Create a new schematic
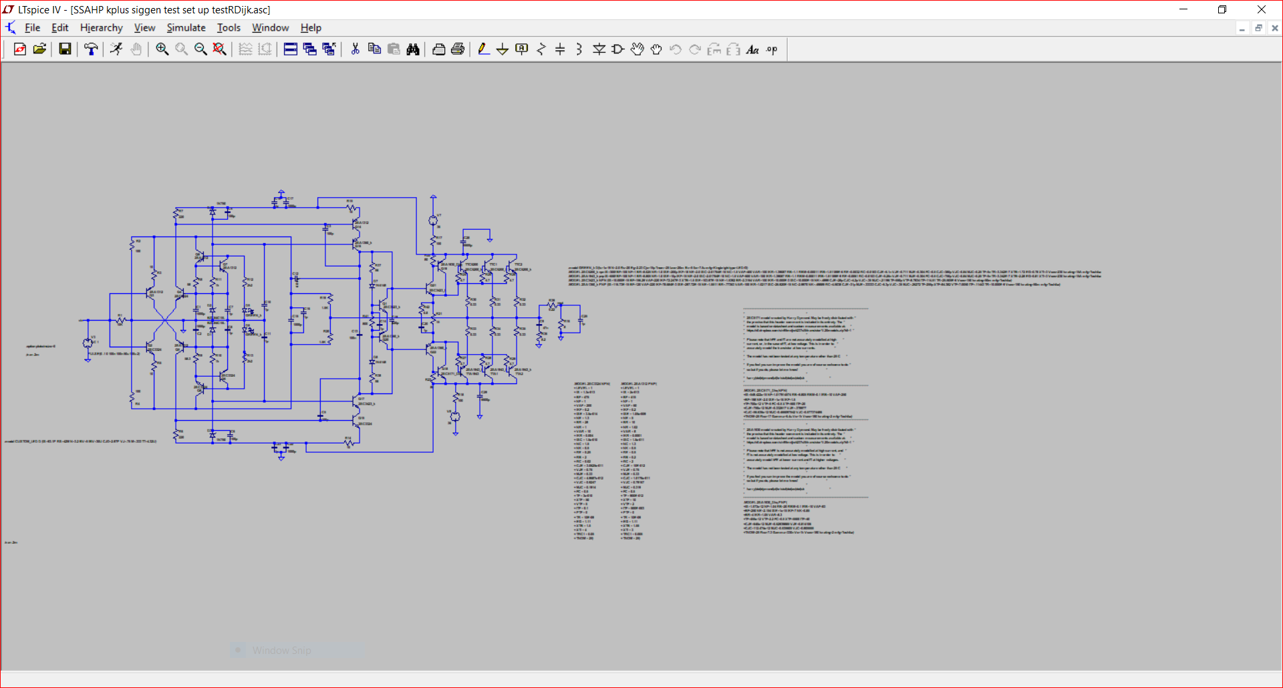Image resolution: width=1283 pixels, height=688 pixels. point(20,49)
